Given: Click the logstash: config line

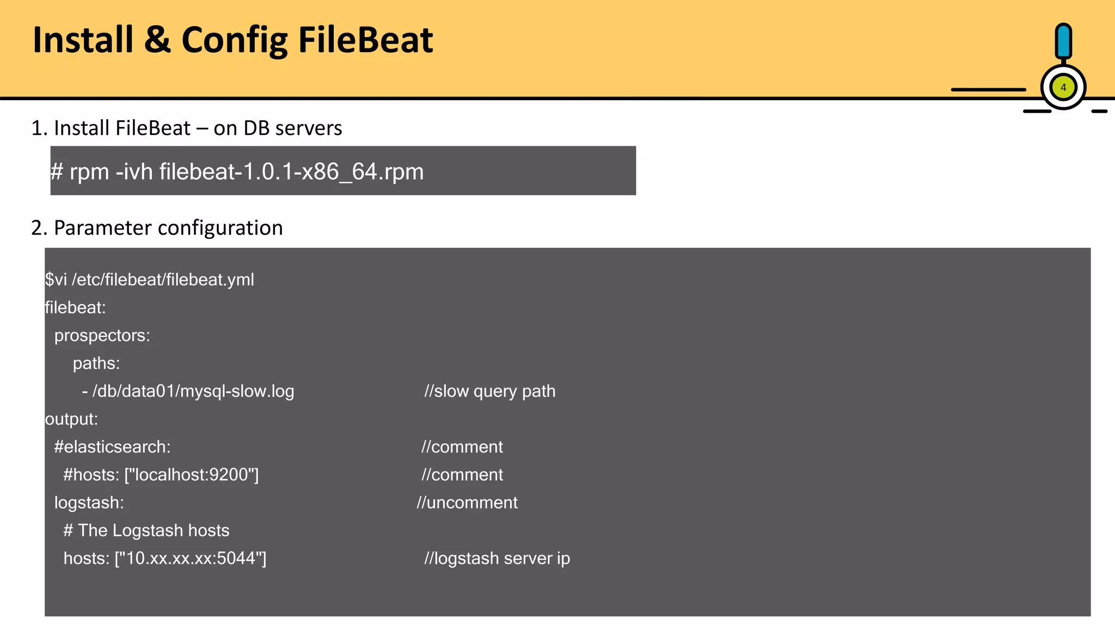Looking at the screenshot, I should (x=89, y=502).
